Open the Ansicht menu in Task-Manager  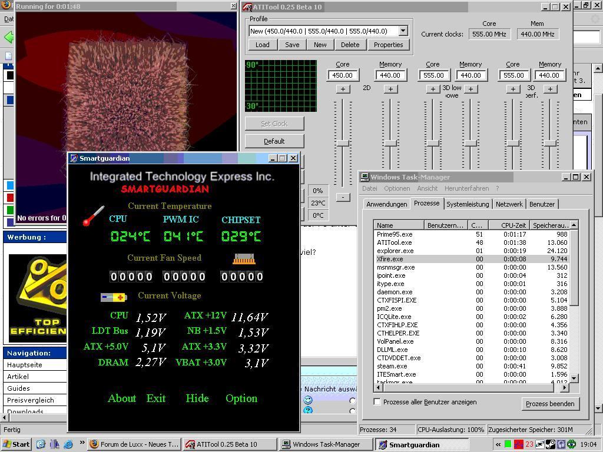pyautogui.click(x=428, y=188)
